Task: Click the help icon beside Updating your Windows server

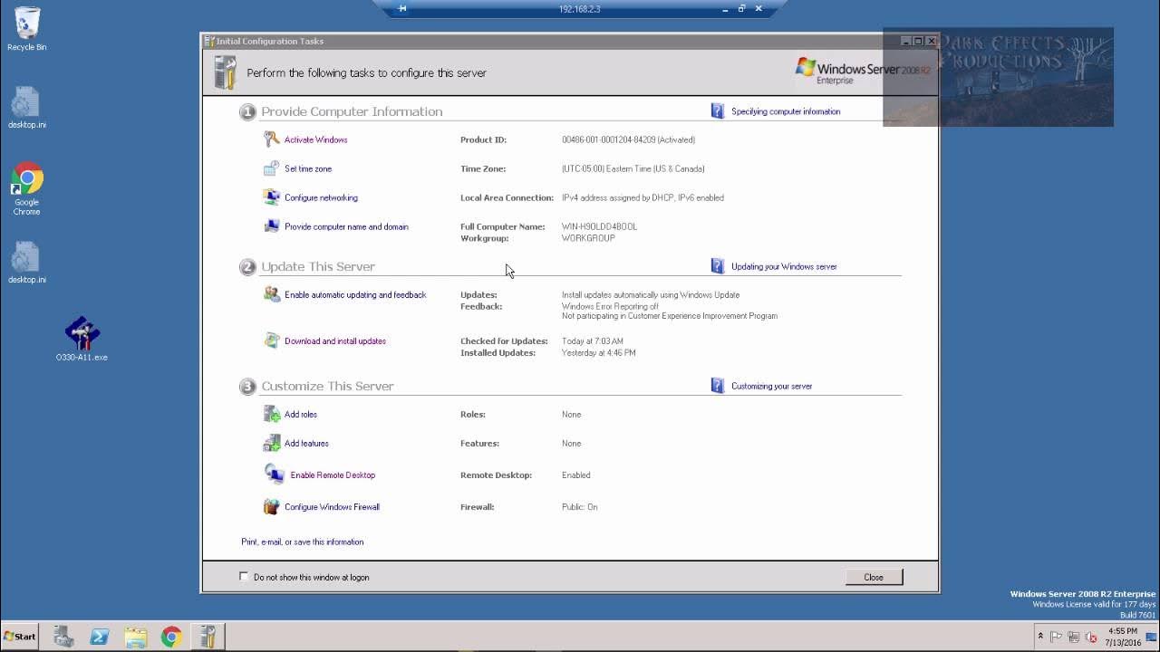Action: (x=718, y=266)
